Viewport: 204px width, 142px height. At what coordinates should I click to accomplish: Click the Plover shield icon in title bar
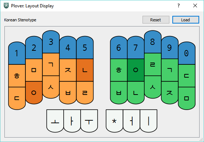tap(6, 6)
